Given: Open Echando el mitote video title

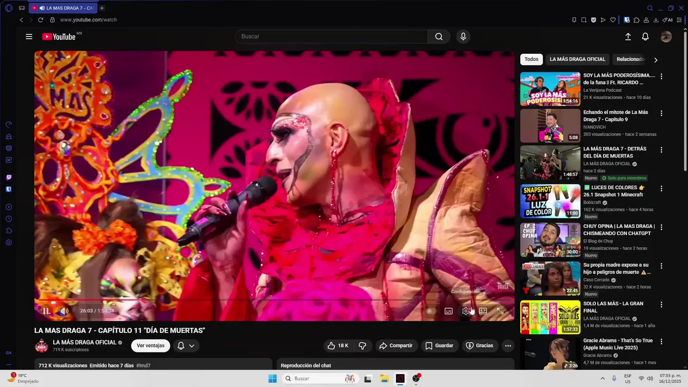Looking at the screenshot, I should tap(615, 116).
